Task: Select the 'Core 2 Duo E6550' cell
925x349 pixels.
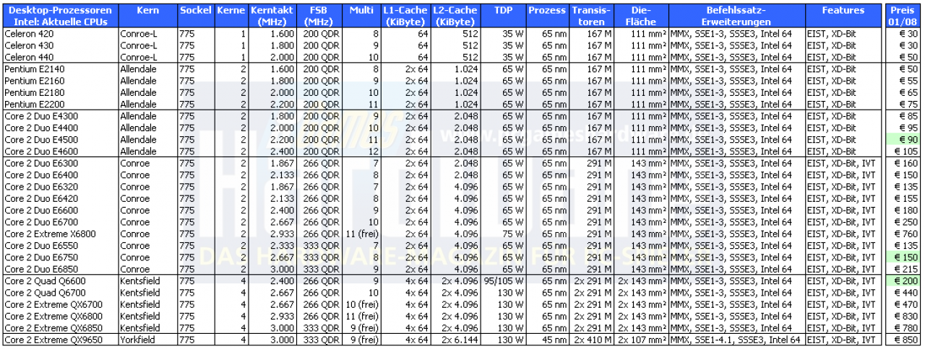Action: 61,245
